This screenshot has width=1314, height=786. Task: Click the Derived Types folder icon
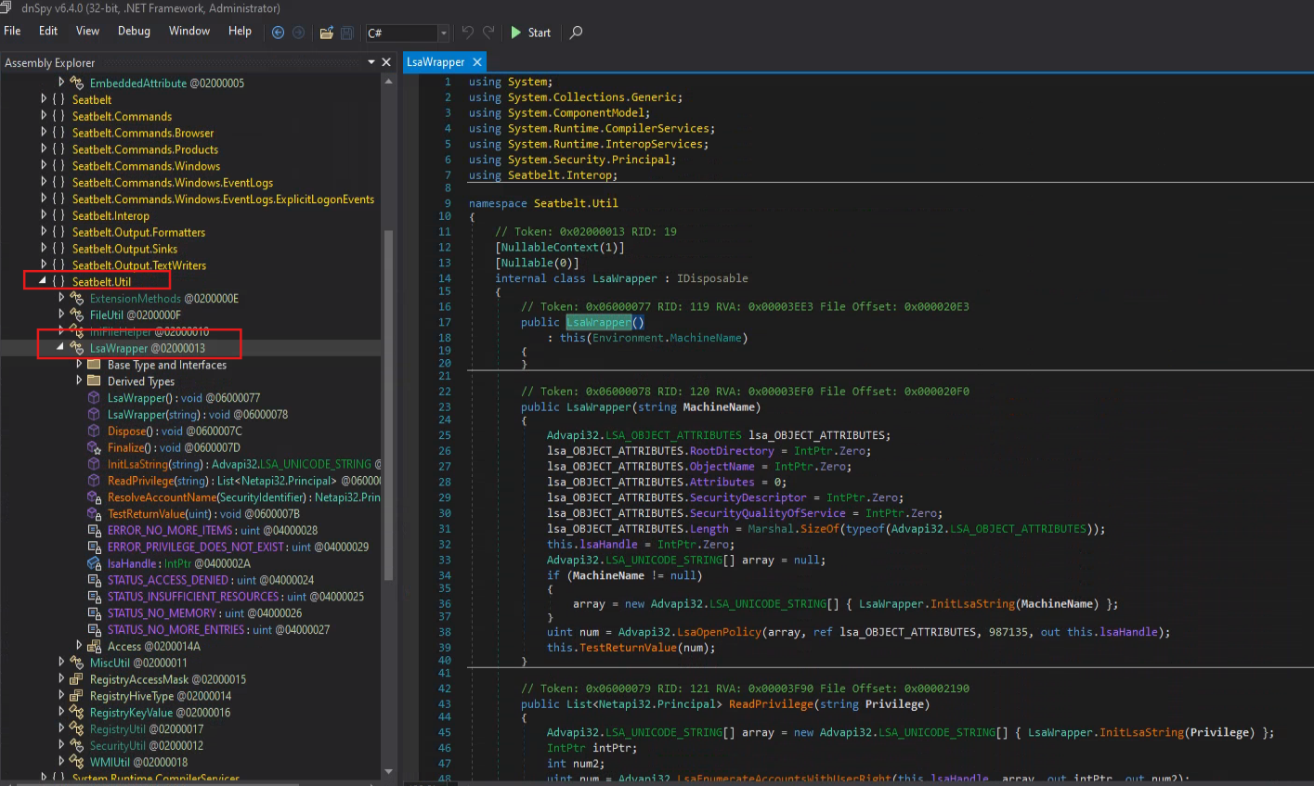point(94,380)
